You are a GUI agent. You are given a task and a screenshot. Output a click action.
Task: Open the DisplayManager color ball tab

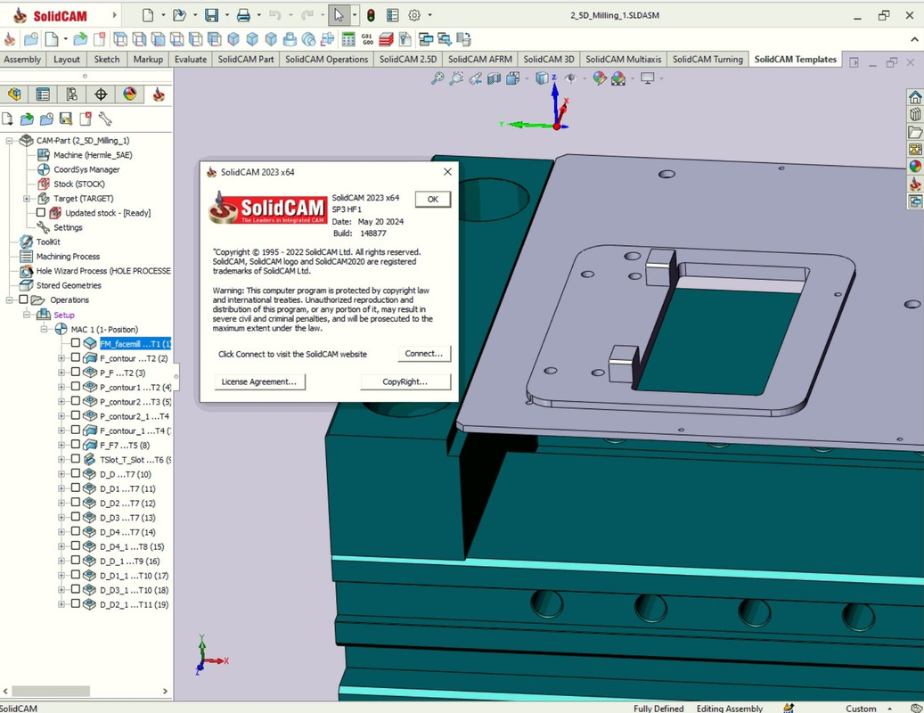tap(129, 94)
